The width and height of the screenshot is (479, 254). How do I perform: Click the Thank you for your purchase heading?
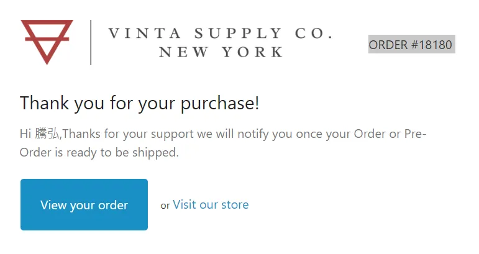tap(140, 103)
